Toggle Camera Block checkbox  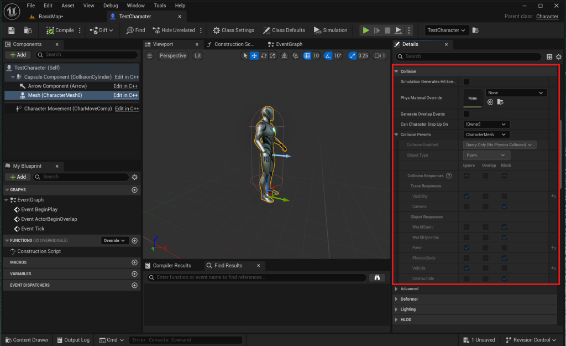[x=504, y=206]
